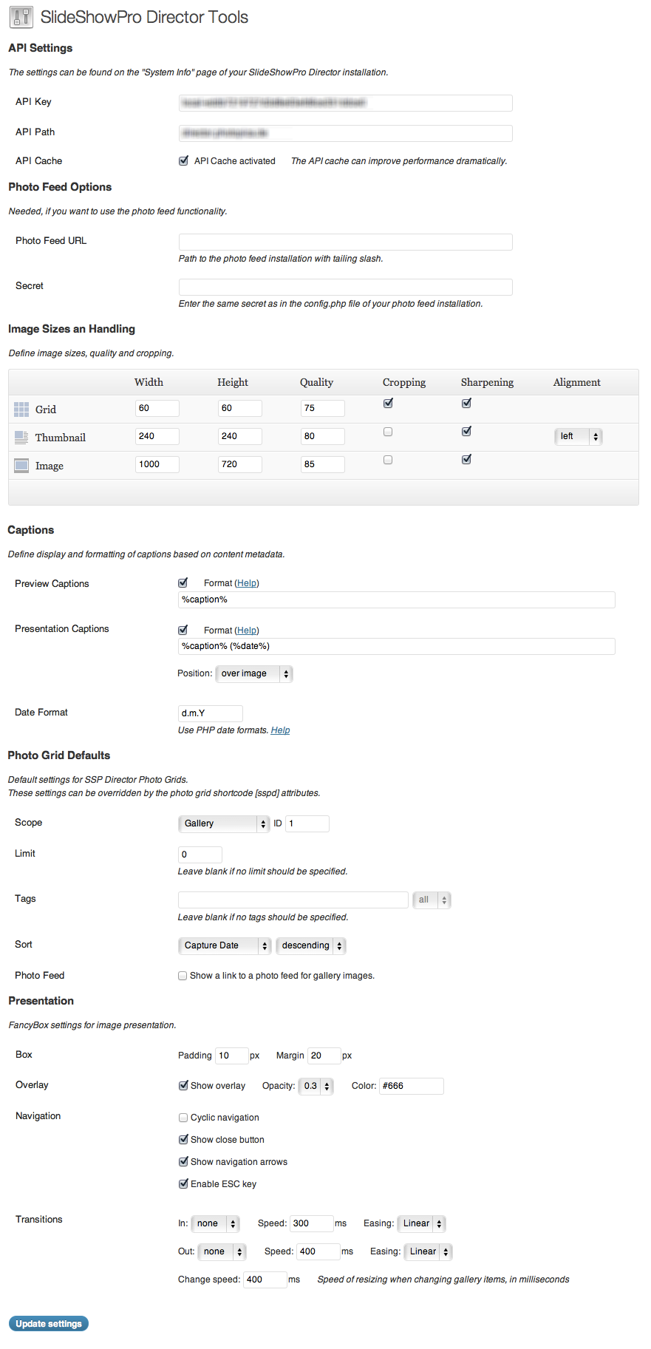Click the Scope ID field
Image resolution: width=651 pixels, height=1349 pixels.
pos(307,823)
